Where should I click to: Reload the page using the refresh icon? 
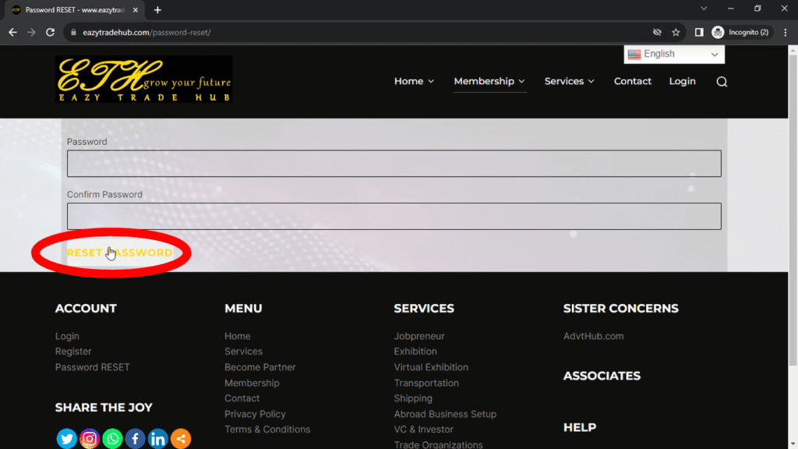coord(51,32)
